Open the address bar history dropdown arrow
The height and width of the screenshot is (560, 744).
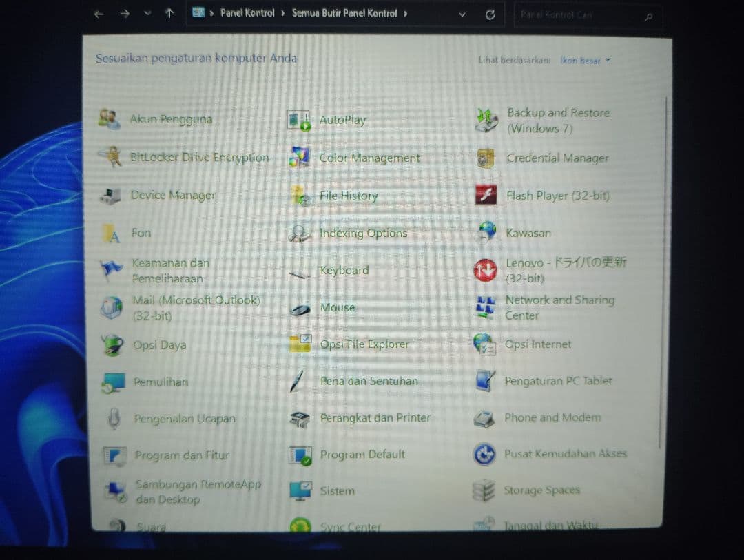[x=462, y=13]
